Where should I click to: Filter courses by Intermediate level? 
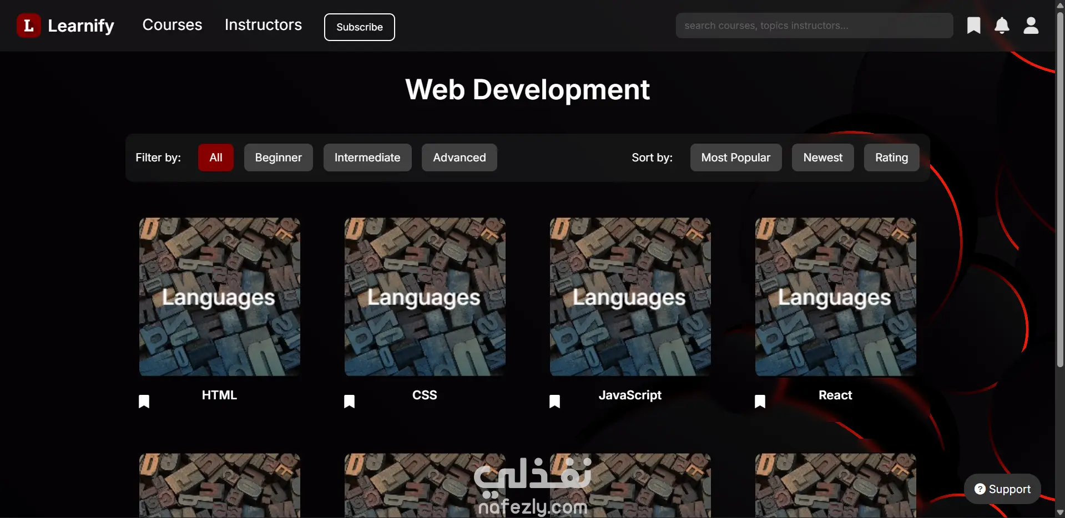[367, 158]
